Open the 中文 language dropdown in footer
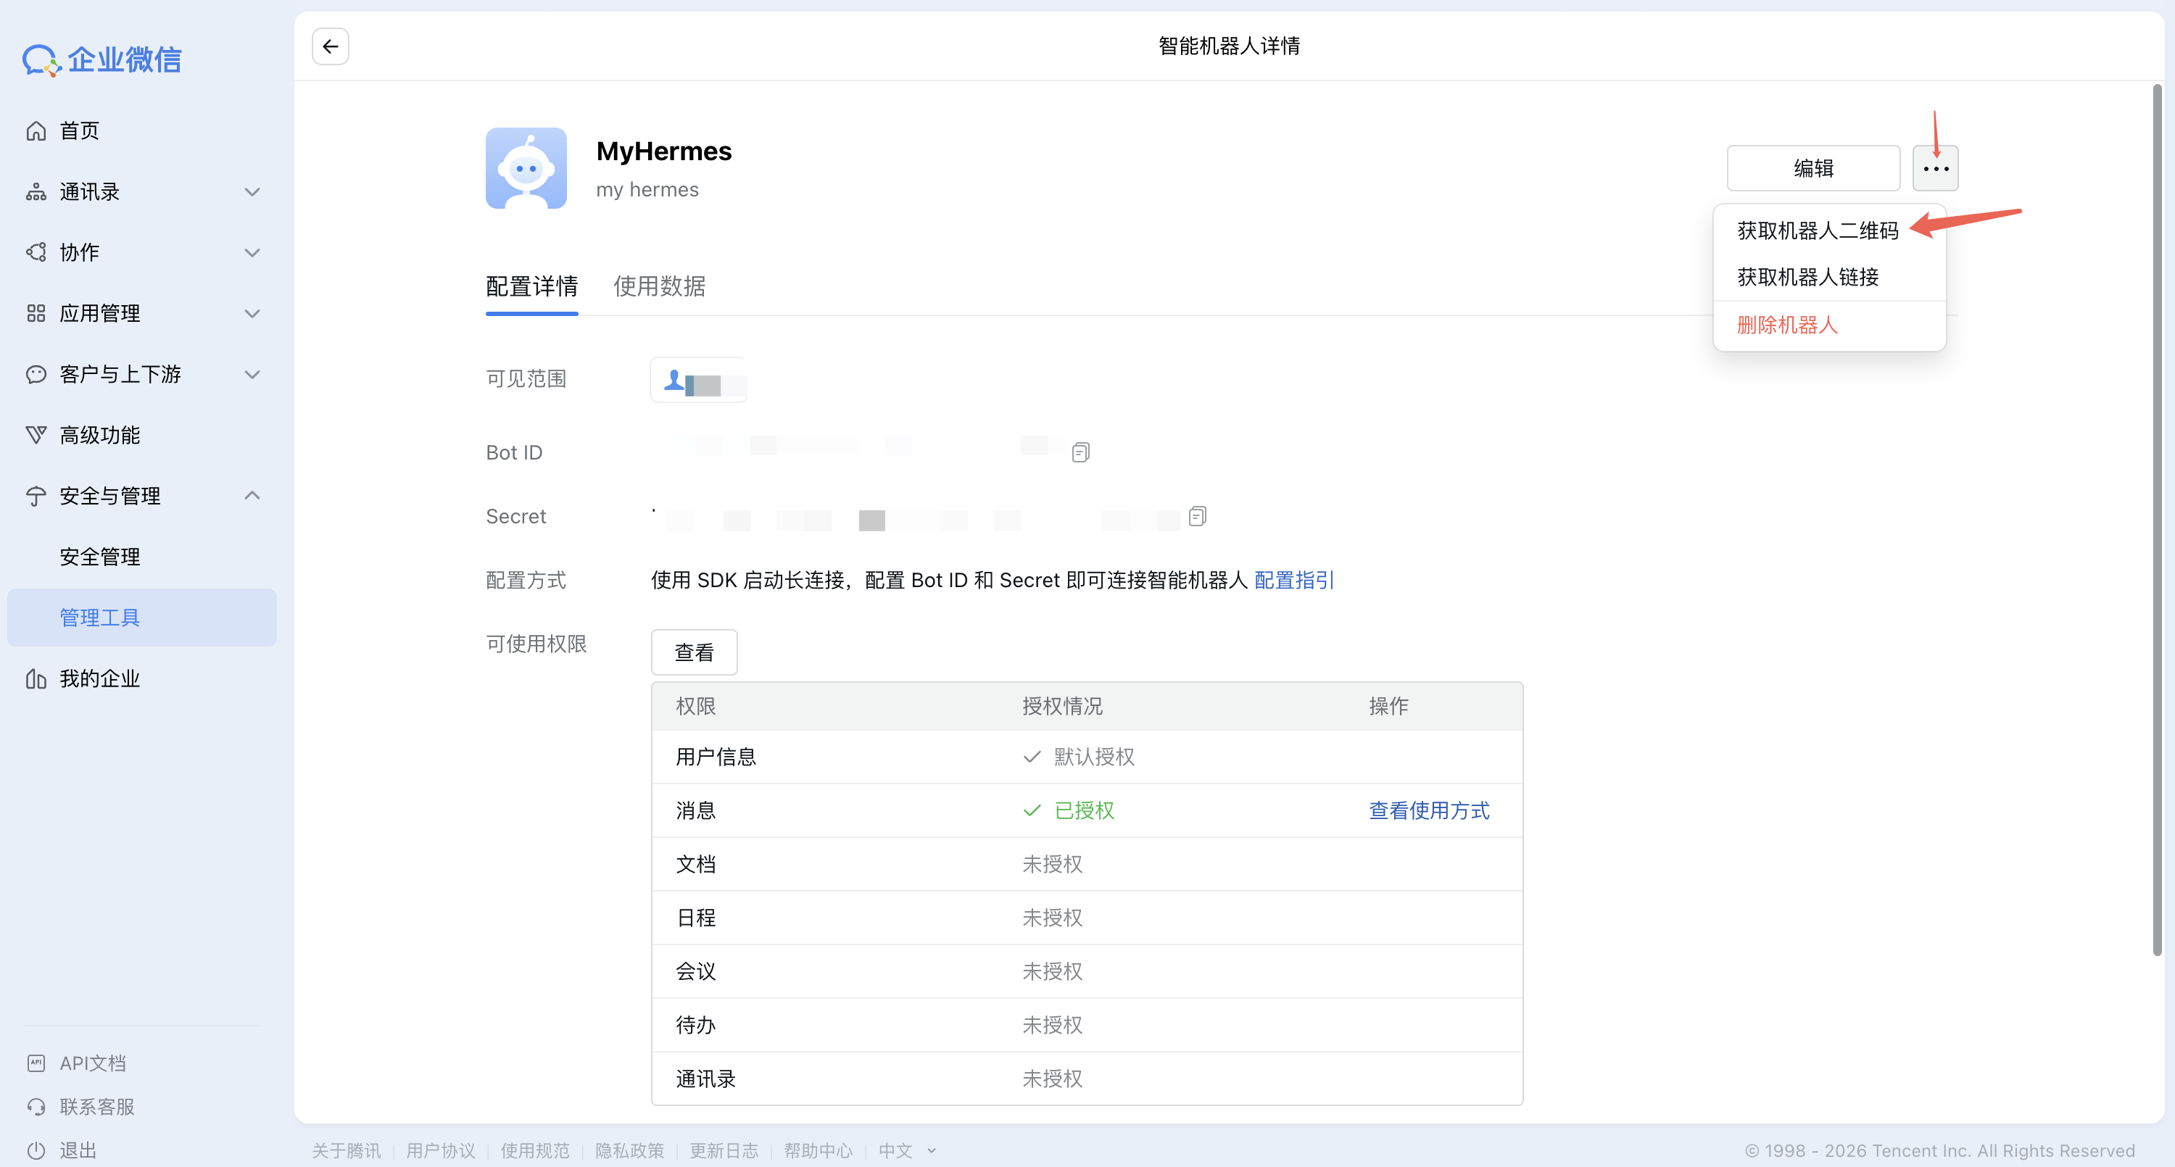 [906, 1150]
